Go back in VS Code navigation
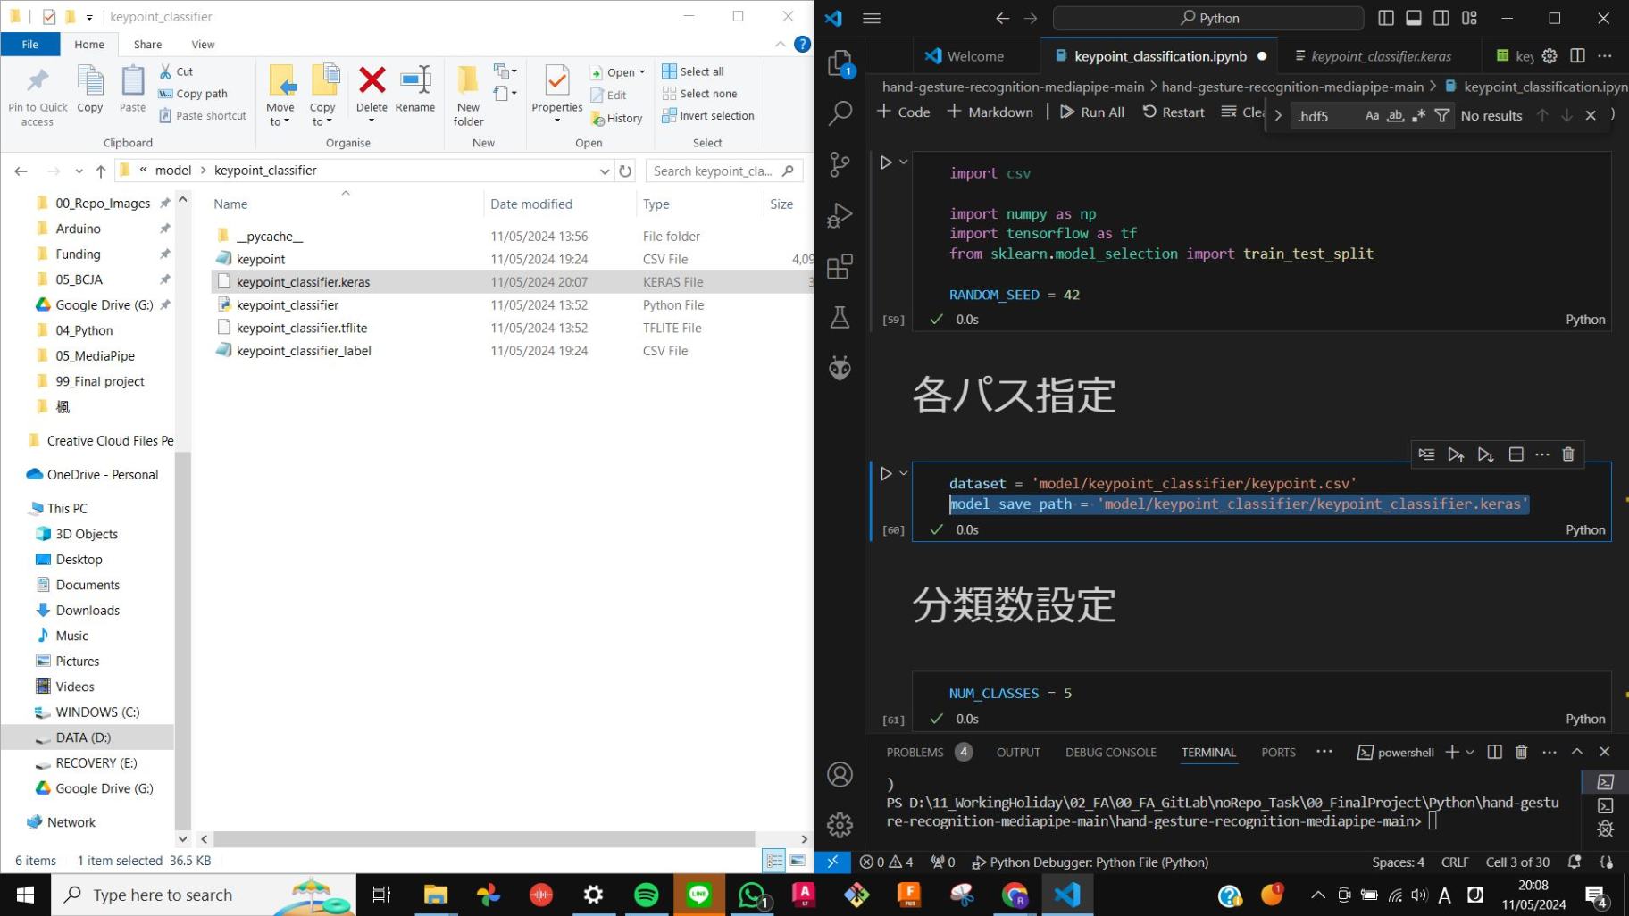This screenshot has height=916, width=1629. tap(1002, 18)
